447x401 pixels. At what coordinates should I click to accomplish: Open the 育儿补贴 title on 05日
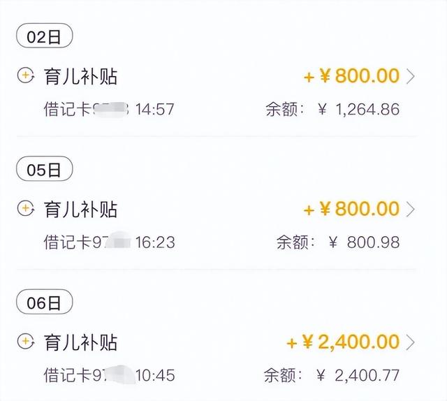coord(80,209)
